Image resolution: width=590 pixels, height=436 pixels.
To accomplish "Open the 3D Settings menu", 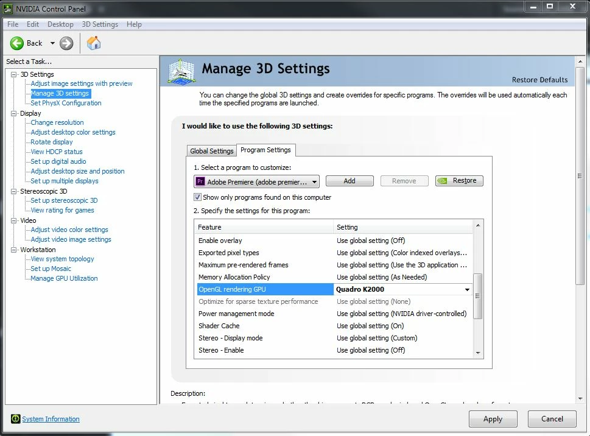I will click(100, 24).
